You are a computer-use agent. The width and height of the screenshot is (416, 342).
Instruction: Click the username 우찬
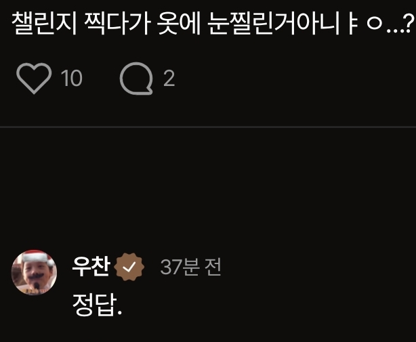[91, 266]
